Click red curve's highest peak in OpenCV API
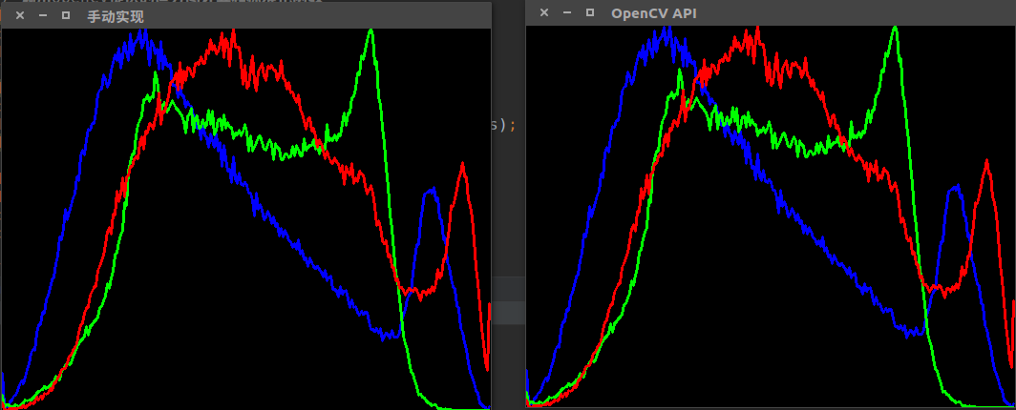1016x410 pixels. pos(756,31)
